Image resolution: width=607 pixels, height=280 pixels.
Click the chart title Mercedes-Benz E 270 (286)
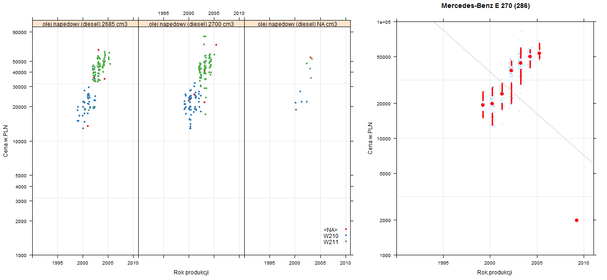pyautogui.click(x=485, y=6)
